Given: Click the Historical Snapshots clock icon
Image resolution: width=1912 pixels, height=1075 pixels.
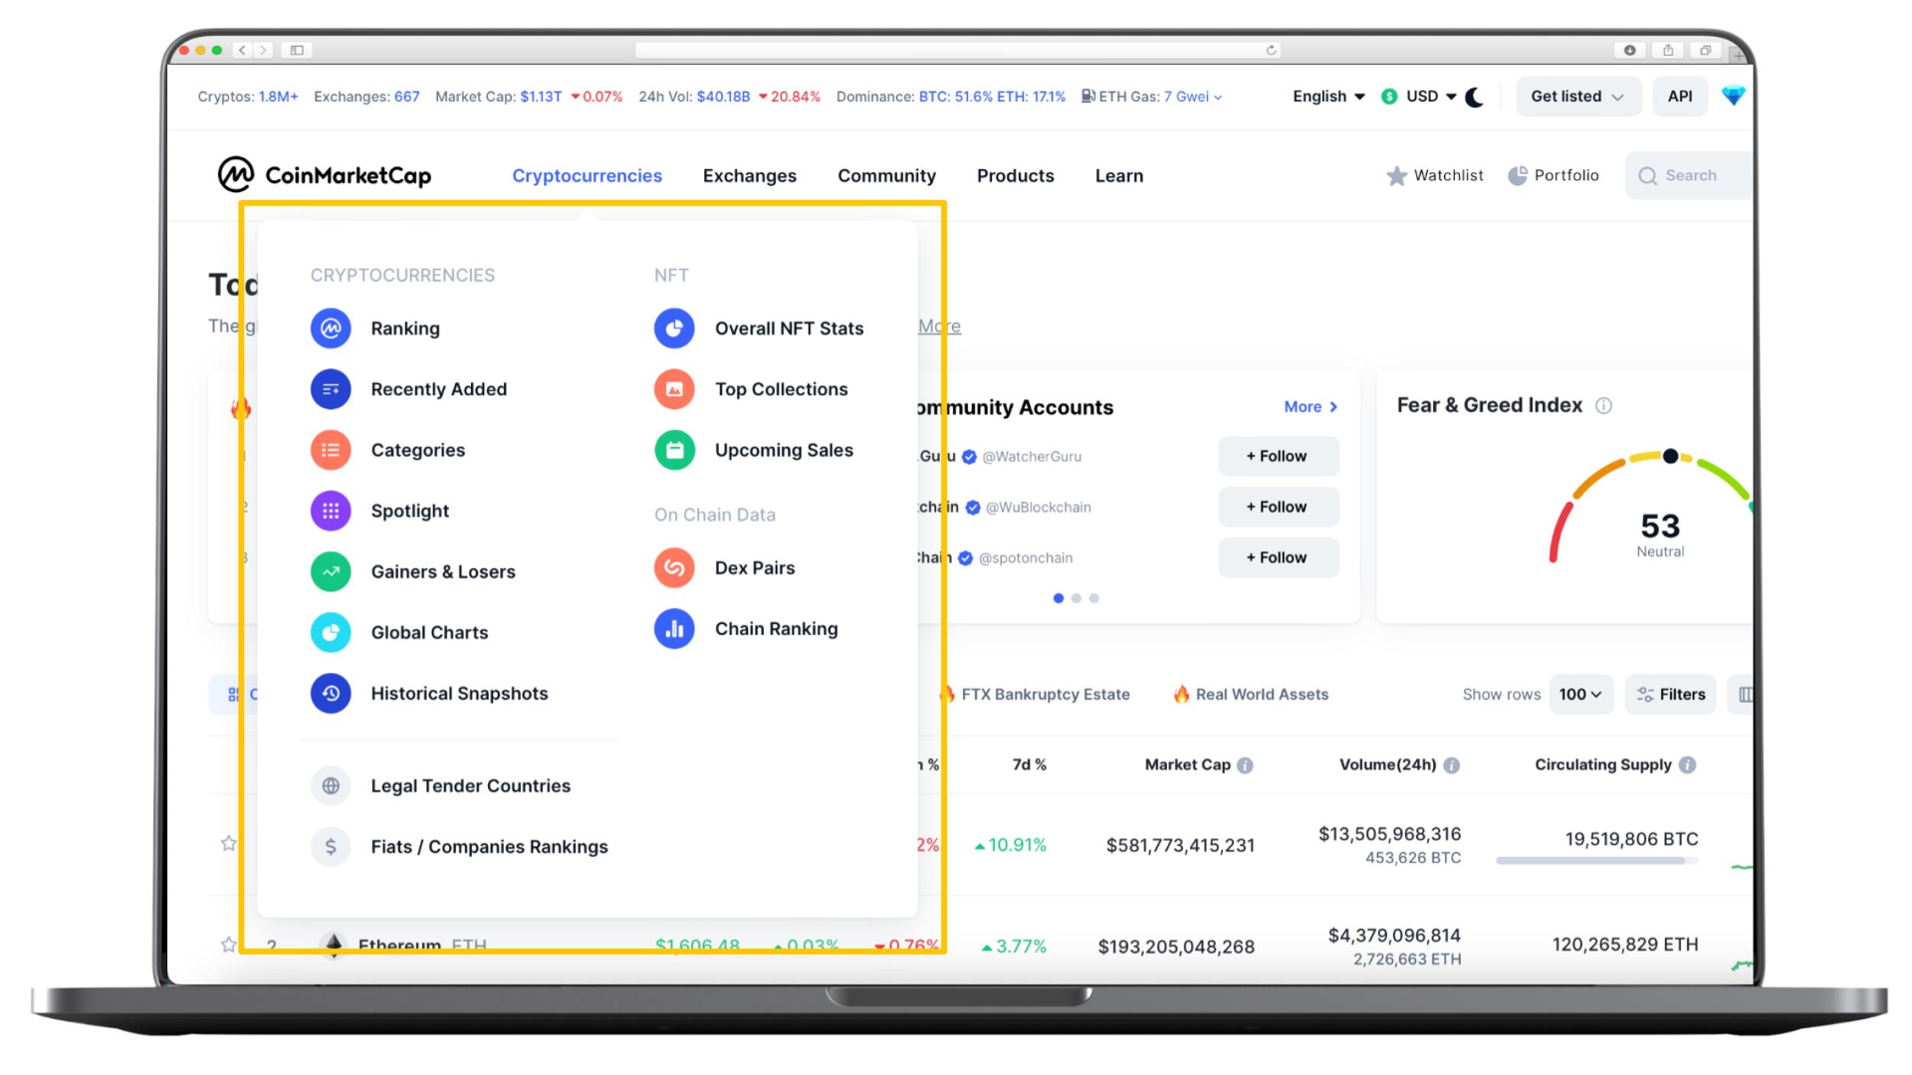Looking at the screenshot, I should pos(331,693).
